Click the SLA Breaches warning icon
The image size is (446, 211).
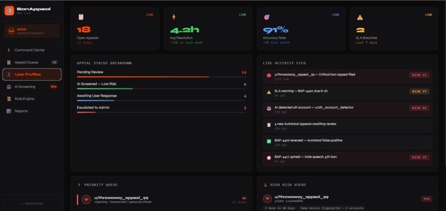point(360,17)
